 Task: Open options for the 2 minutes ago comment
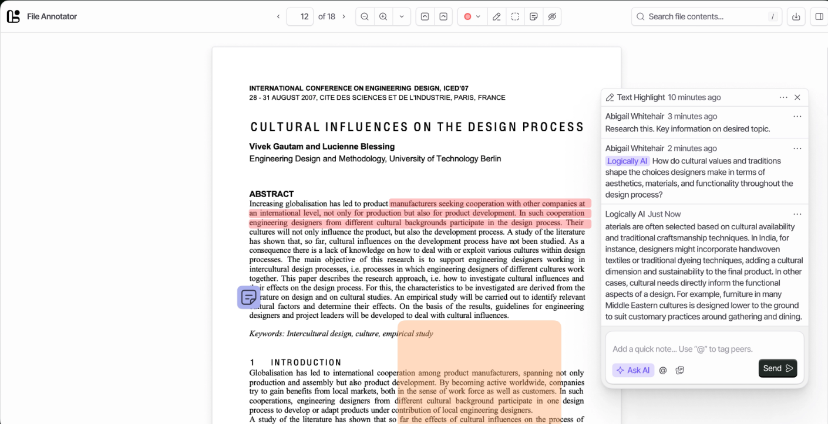(x=797, y=148)
